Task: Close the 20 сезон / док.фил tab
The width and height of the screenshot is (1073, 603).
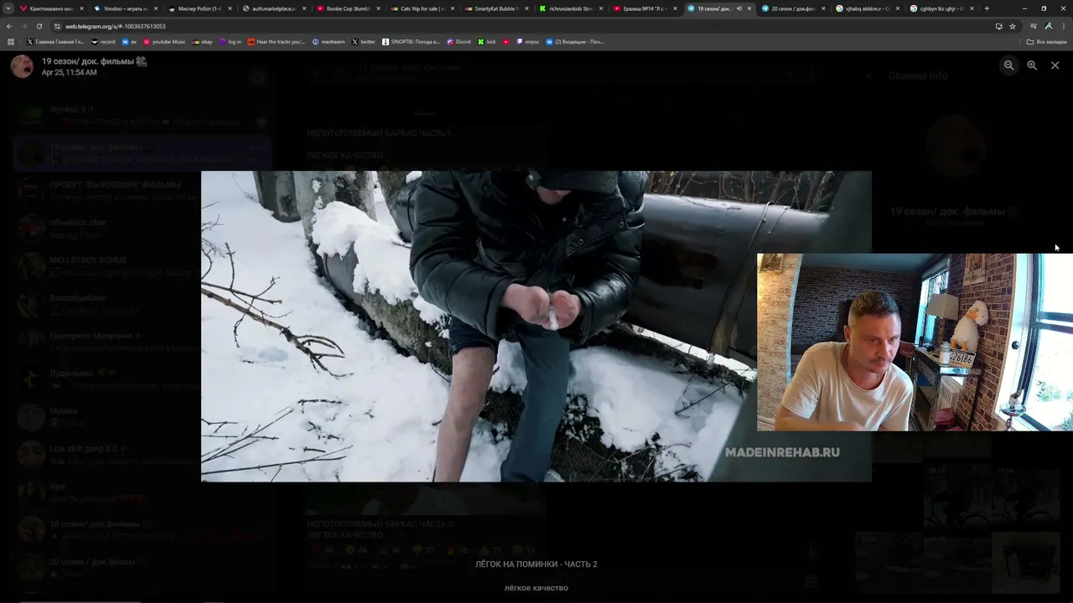Action: (822, 8)
